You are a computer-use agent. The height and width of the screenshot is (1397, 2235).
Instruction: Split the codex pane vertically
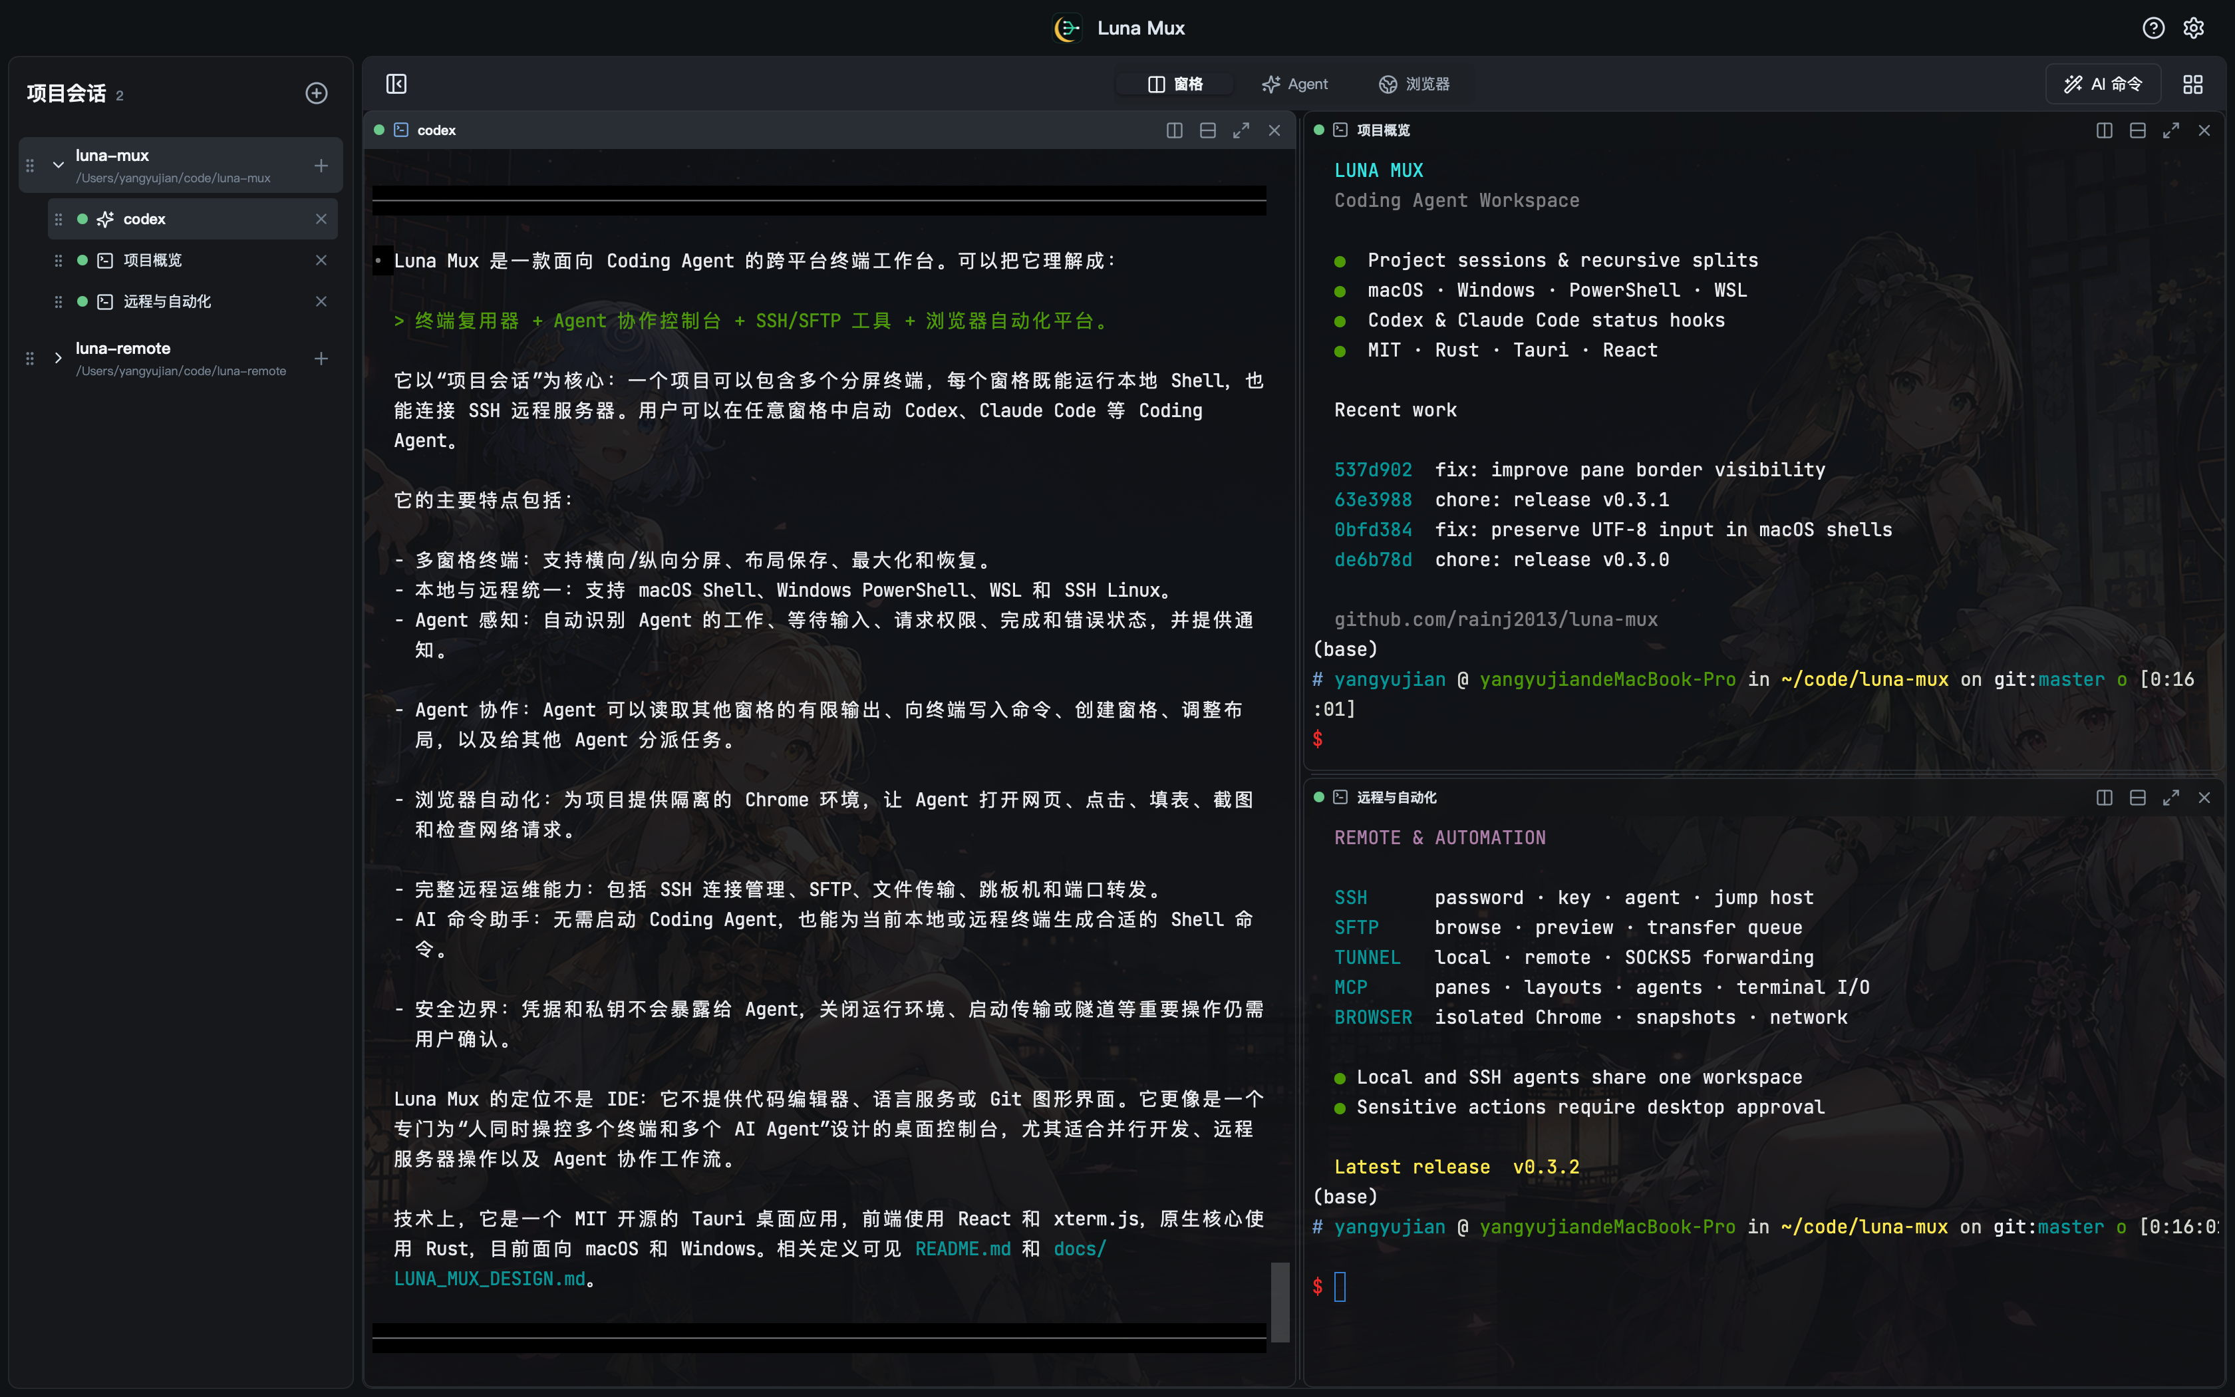(x=1174, y=130)
